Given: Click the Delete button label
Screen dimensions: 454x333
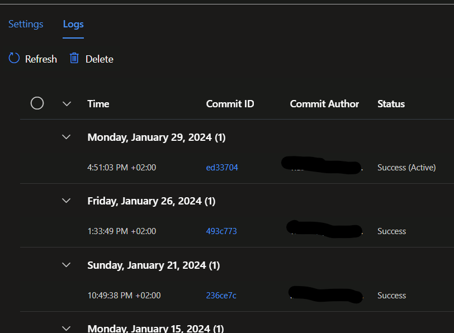Looking at the screenshot, I should [x=100, y=59].
